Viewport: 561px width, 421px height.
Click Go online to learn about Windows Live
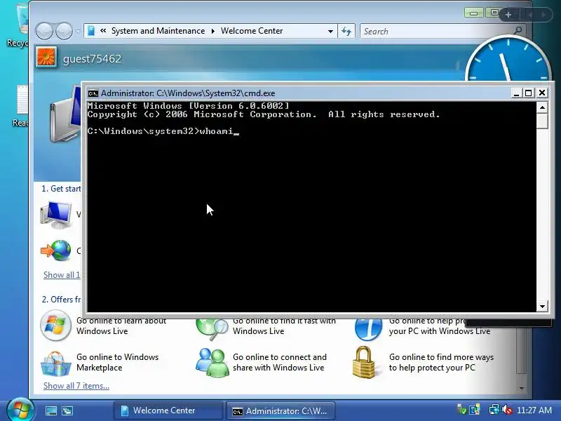point(121,326)
